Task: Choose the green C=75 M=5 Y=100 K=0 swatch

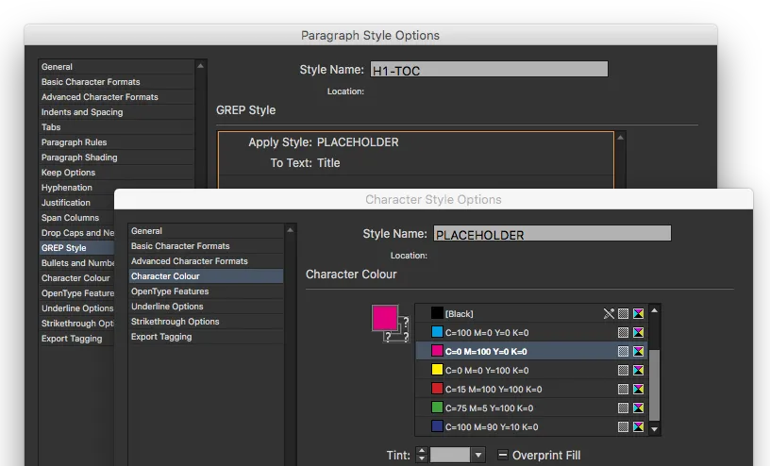Action: [531, 408]
